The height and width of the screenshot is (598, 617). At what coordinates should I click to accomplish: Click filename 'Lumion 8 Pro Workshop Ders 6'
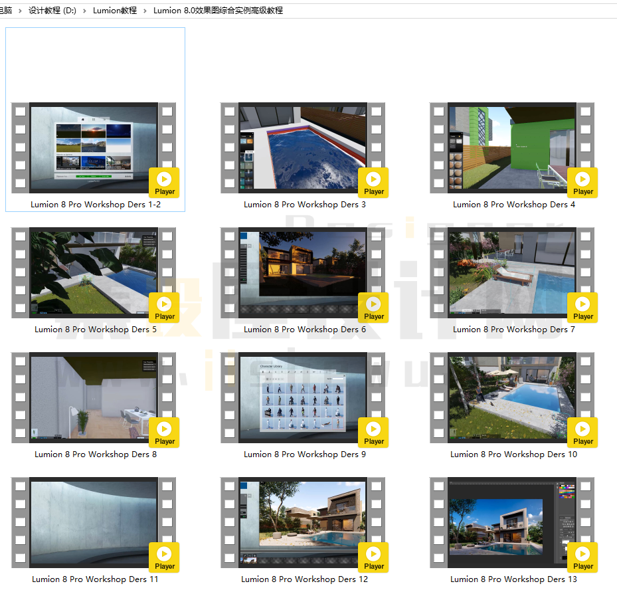[305, 330]
